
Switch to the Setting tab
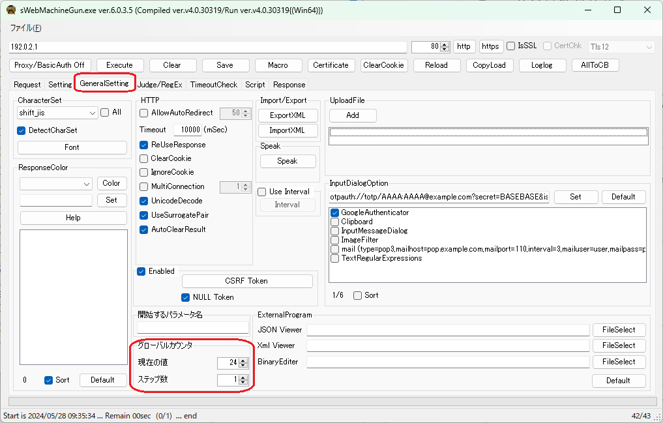pyautogui.click(x=60, y=85)
